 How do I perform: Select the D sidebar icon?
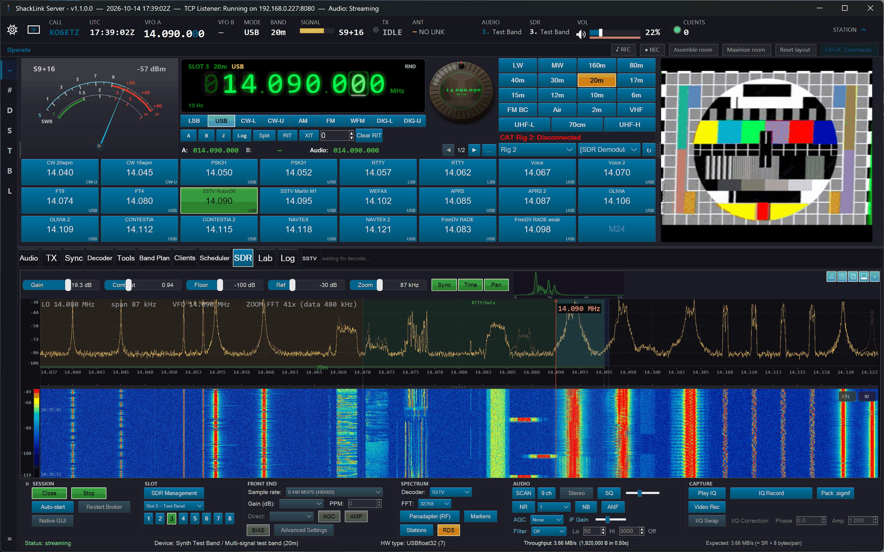tap(10, 110)
